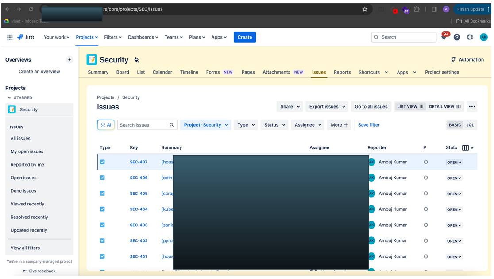Toggle the checkbox for SEC-404
This screenshot has width=494, height=279.
coord(102,209)
